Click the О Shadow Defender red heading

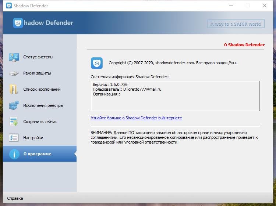244,45
